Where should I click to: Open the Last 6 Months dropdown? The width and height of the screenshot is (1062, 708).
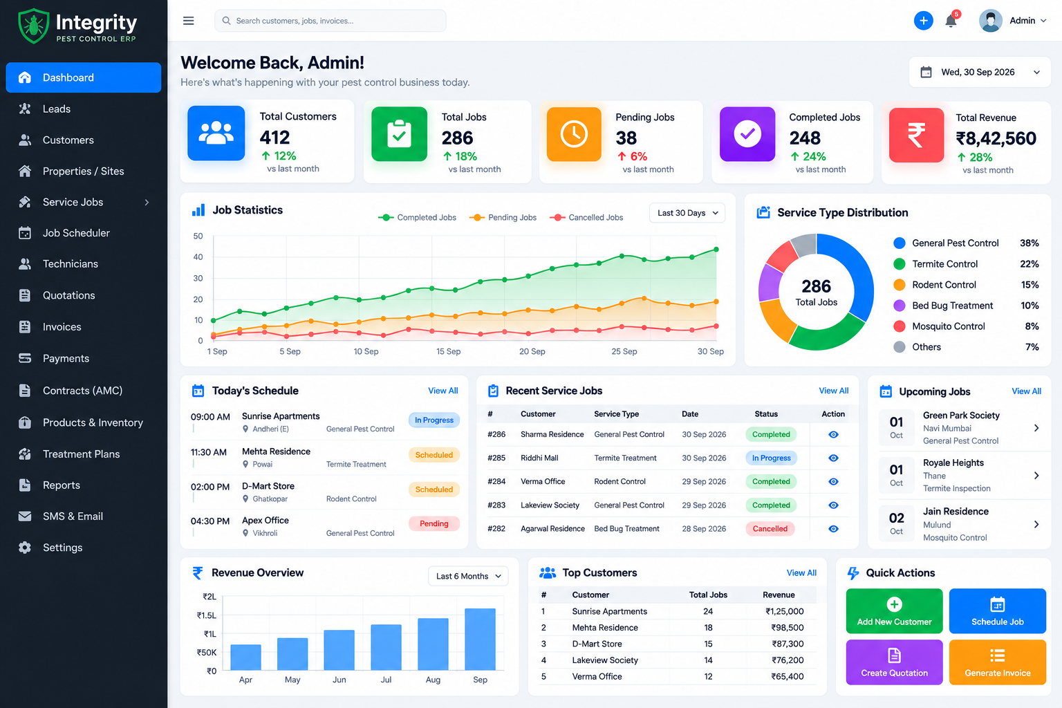[468, 576]
